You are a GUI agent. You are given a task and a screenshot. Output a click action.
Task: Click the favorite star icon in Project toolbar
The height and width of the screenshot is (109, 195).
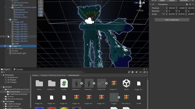click(x=140, y=72)
